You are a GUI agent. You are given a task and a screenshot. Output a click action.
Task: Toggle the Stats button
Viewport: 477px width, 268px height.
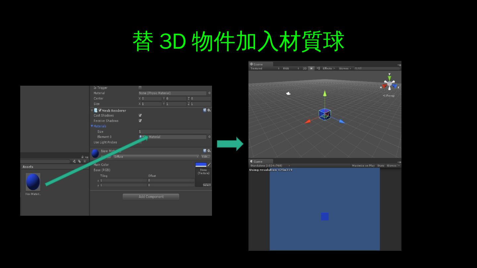tap(381, 166)
